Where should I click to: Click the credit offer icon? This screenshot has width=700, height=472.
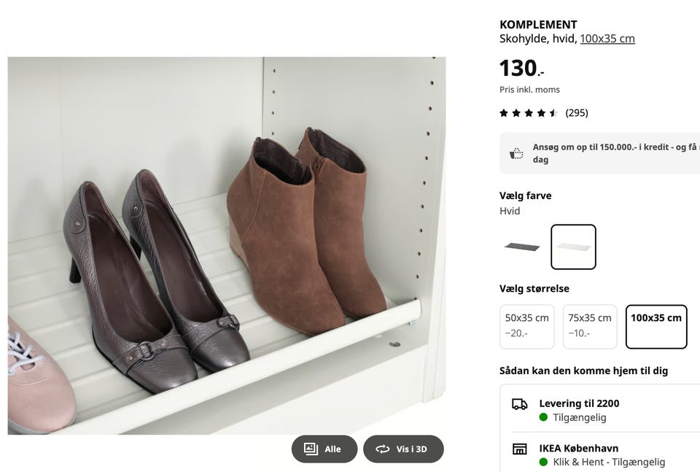coord(516,154)
